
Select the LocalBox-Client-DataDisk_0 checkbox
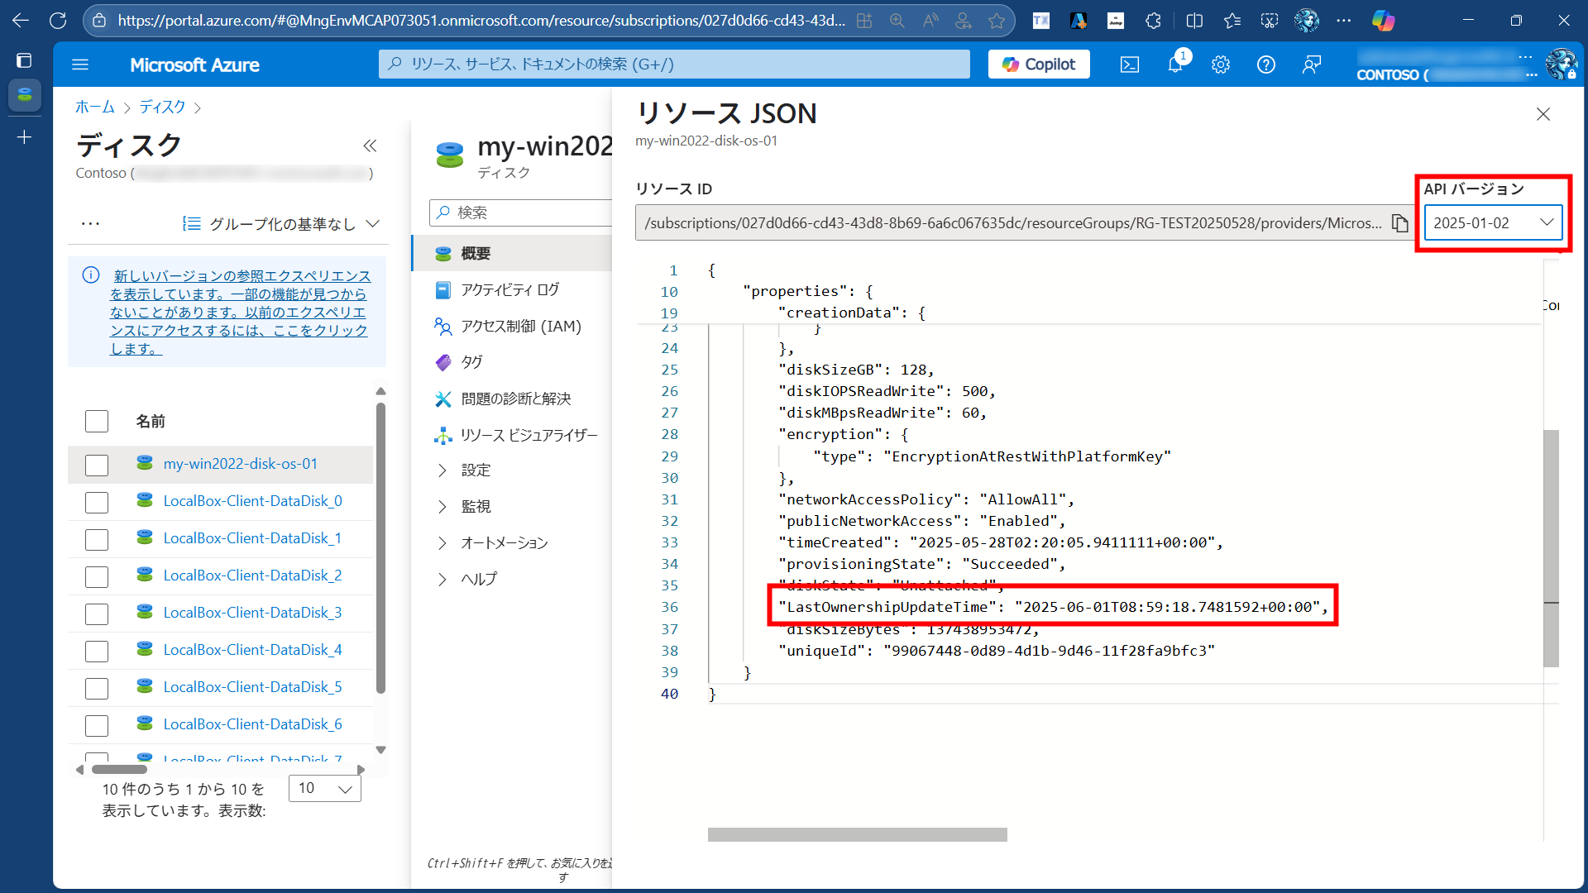[x=97, y=502]
